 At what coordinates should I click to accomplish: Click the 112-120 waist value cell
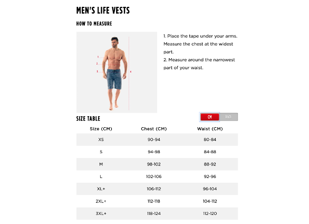point(210,213)
